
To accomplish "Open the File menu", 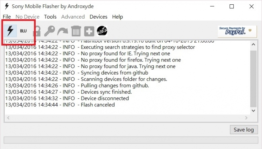I will tap(7, 17).
